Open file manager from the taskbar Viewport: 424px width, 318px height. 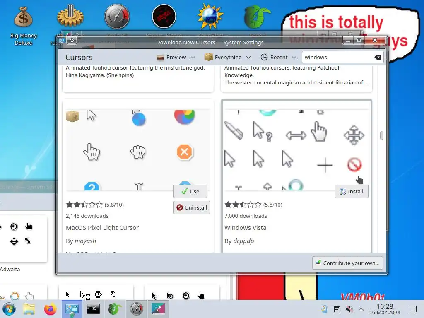[29, 309]
